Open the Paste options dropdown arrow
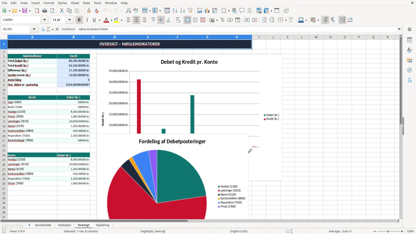This screenshot has width=416, height=234. click(82, 11)
